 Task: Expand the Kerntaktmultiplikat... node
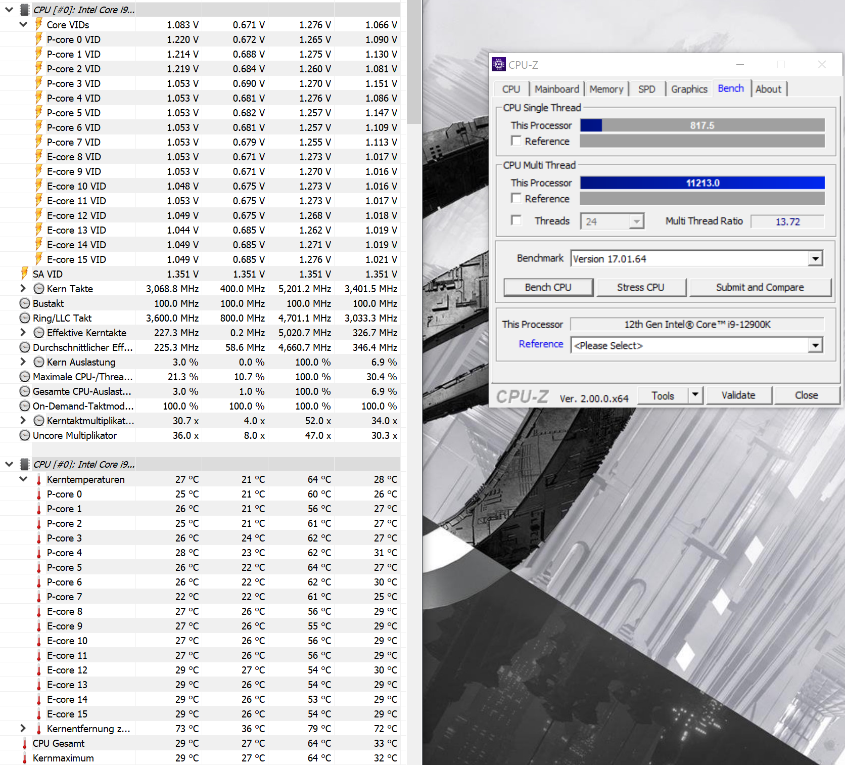(23, 420)
